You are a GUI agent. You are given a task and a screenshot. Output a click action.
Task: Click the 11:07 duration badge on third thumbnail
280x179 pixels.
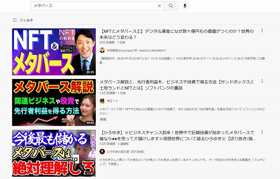[x=90, y=173]
